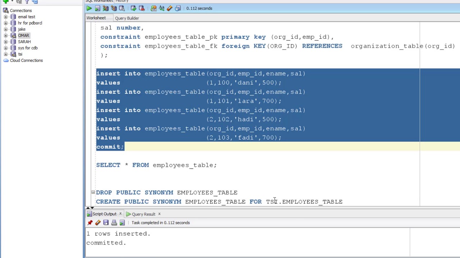Click the employees_table_fk constraint line
The width and height of the screenshot is (460, 258).
coord(277,46)
